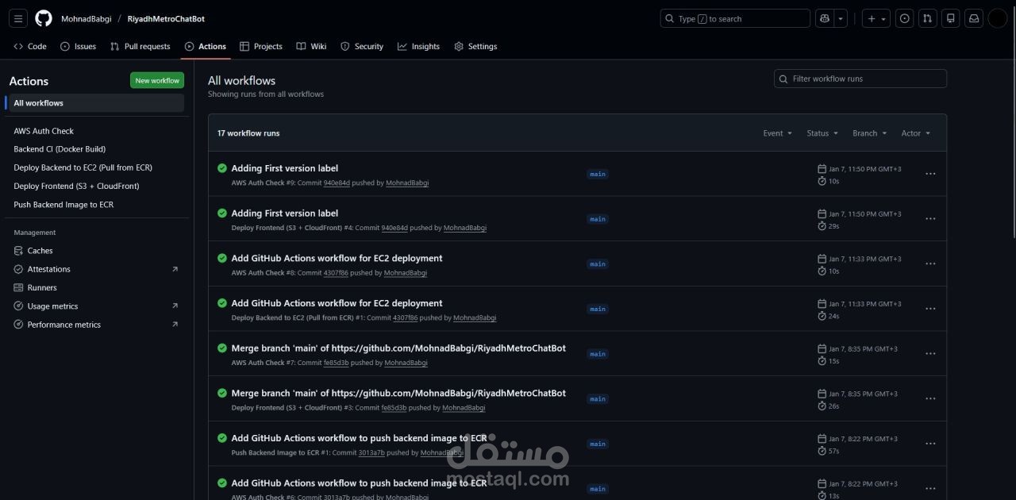Open the MohnadBabgi owner link

87,19
